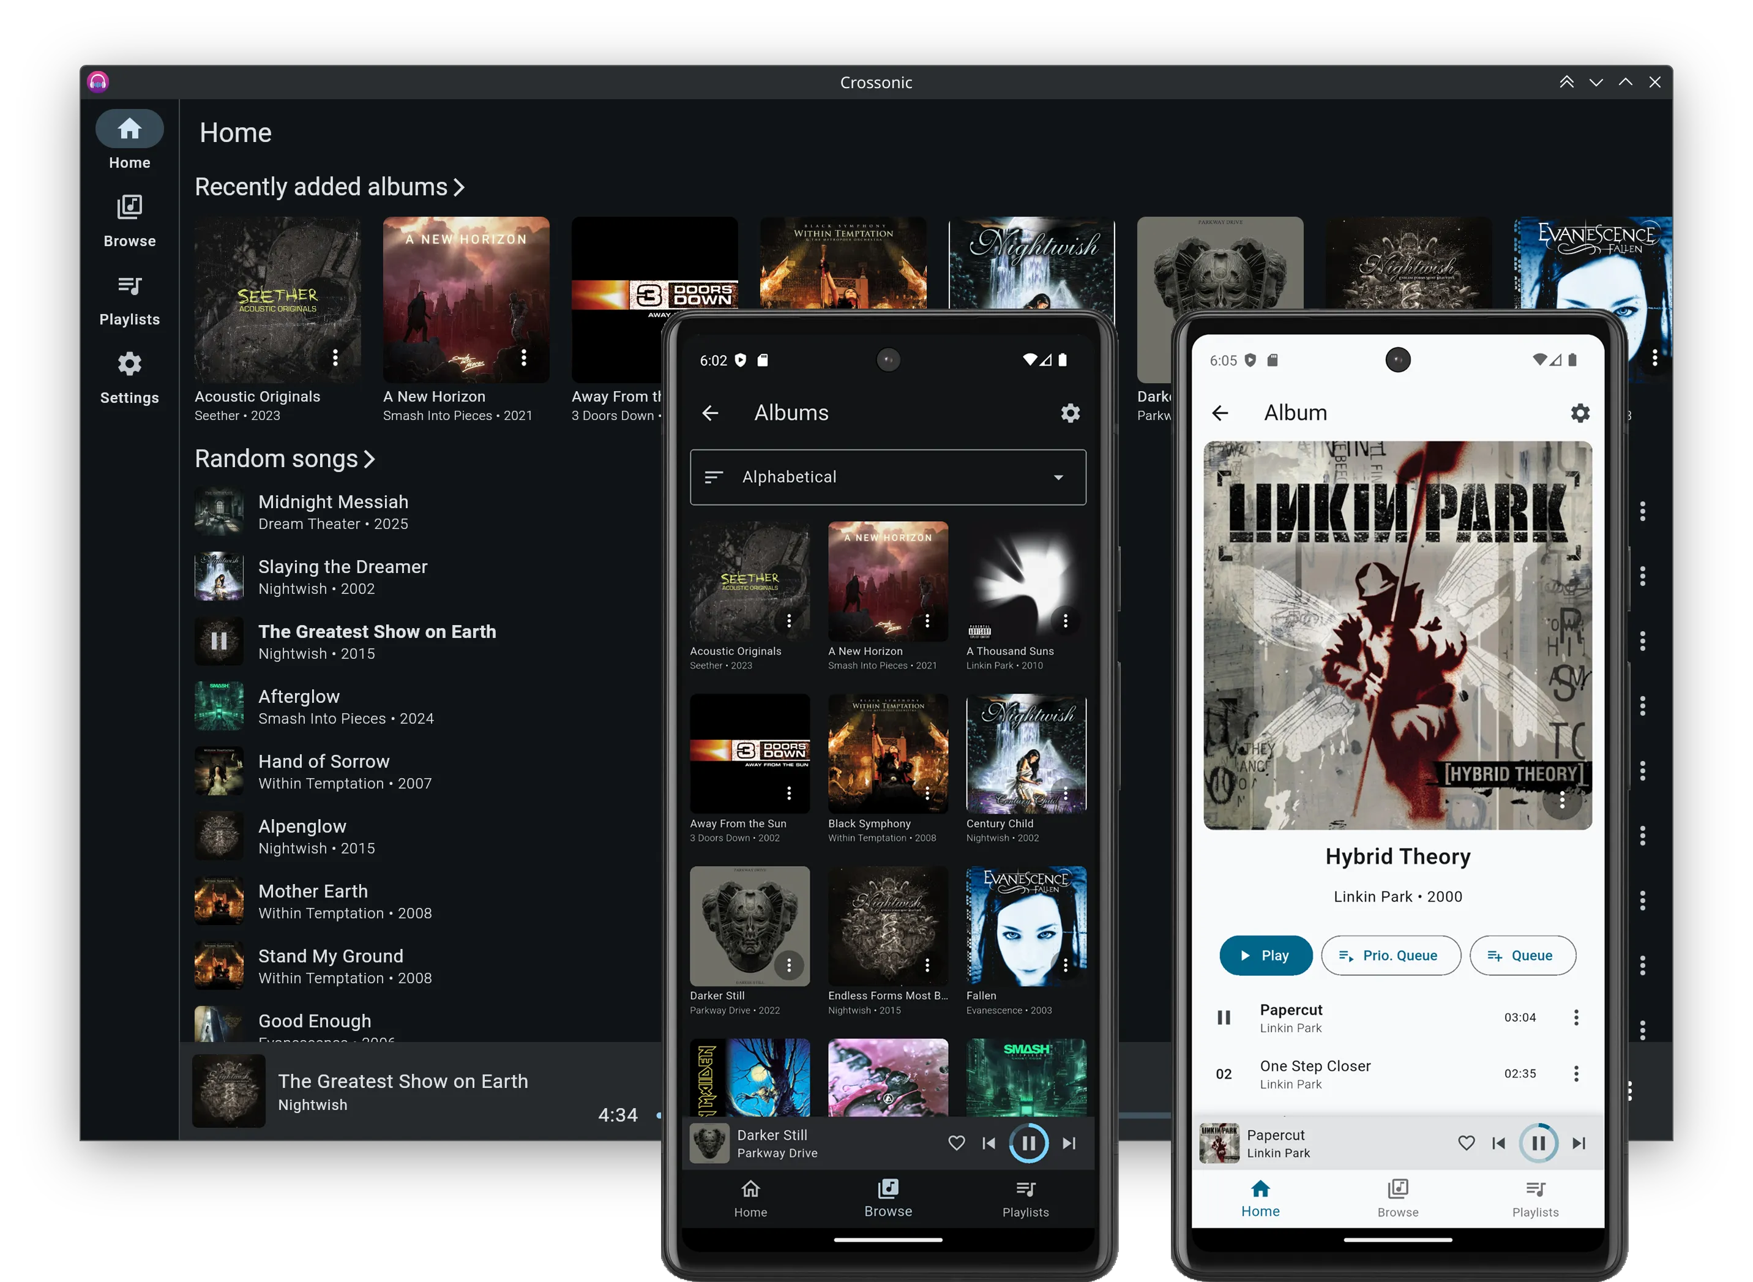Switch to the Playlists tab on the phone
This screenshot has height=1282, width=1753.
(x=1025, y=1198)
